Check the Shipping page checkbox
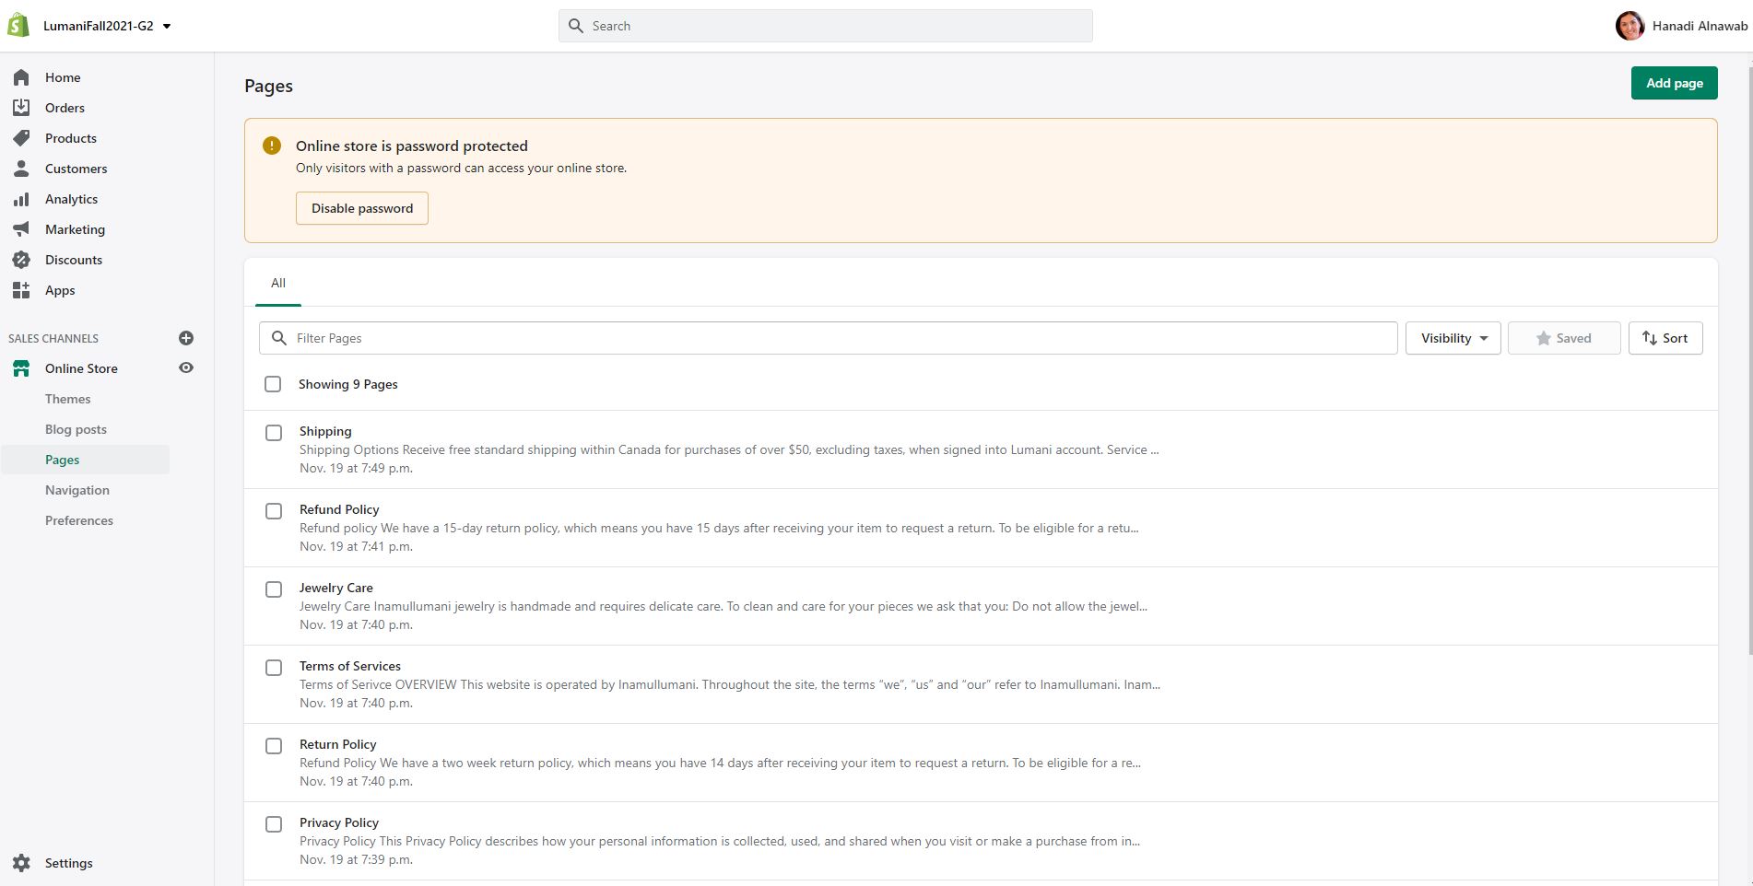 [274, 433]
